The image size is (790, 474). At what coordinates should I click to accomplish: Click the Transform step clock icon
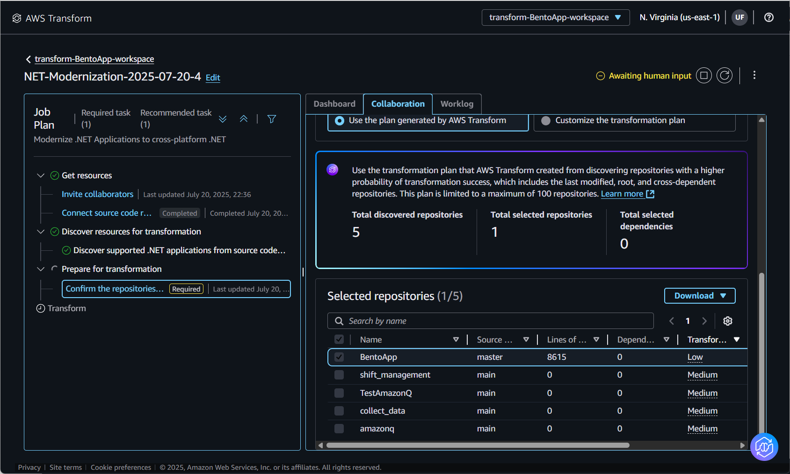point(41,308)
